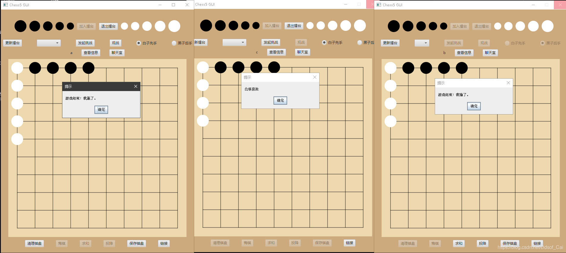Image resolution: width=566 pixels, height=253 pixels.
Task: Click 投降 in the left window
Action: [x=109, y=244]
